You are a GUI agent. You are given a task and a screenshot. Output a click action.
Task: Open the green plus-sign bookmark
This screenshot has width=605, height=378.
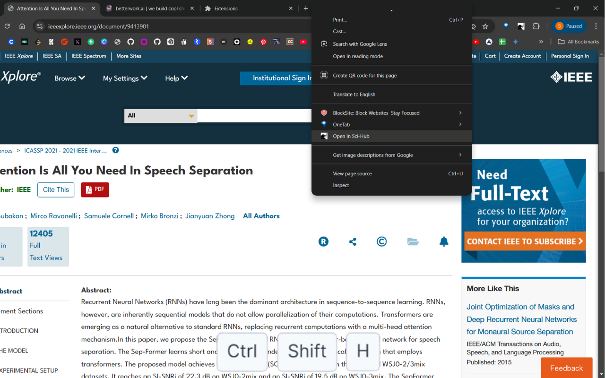(x=502, y=42)
